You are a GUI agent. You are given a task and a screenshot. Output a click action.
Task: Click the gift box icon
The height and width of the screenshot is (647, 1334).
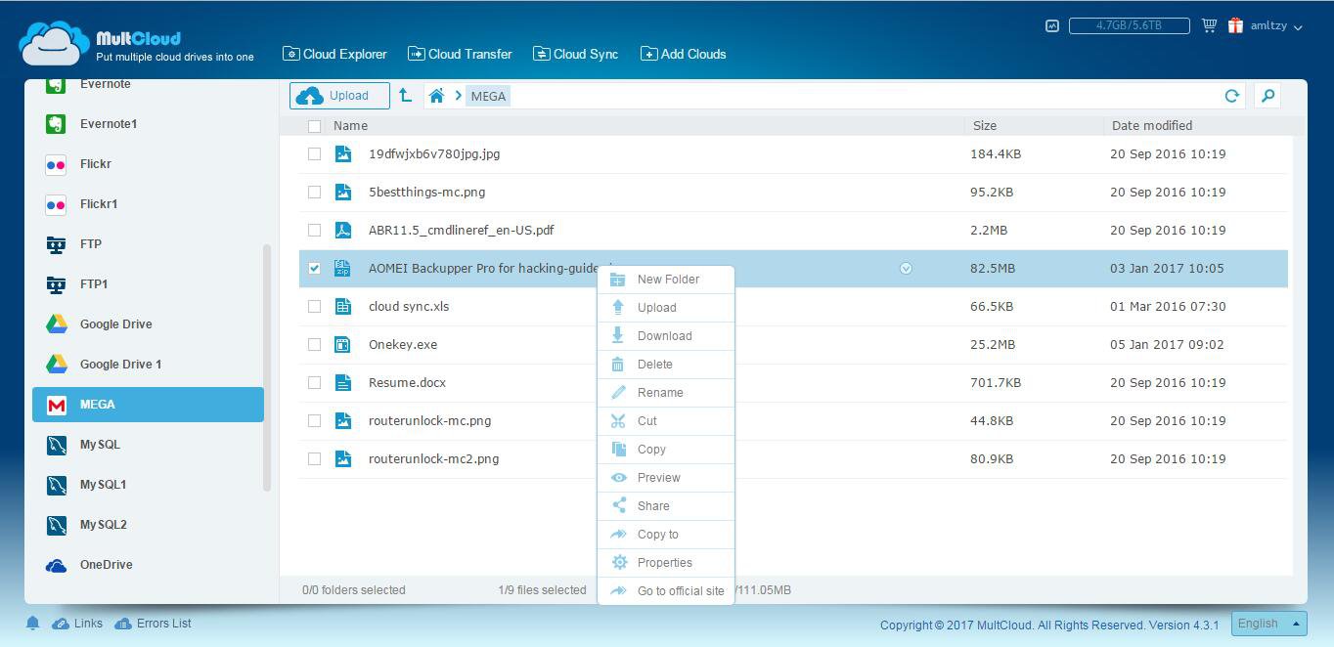[x=1236, y=26]
